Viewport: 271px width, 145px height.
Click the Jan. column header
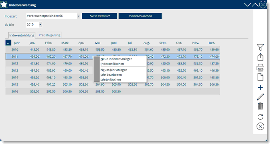point(32,43)
